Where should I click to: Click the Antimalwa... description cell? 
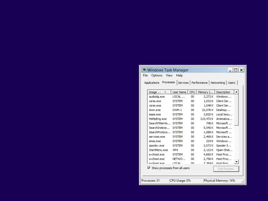coord(224,119)
